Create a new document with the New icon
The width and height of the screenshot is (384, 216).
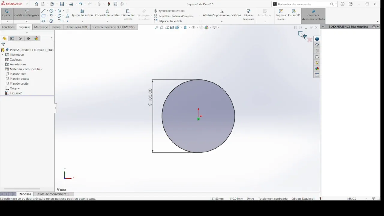43,4
